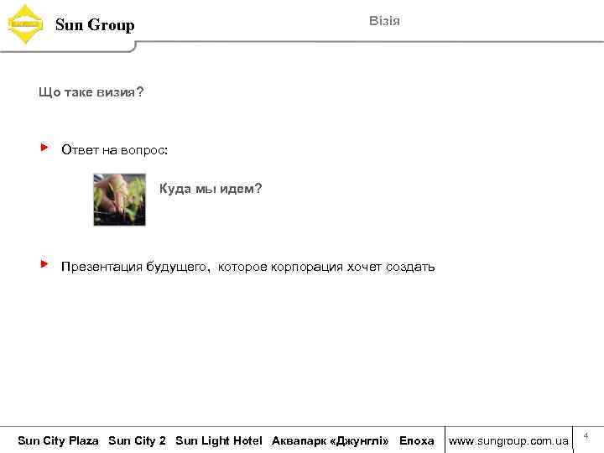Screen dimensions: 604x453
Task: Click 'Sun Light Hotel' in the footer
Action: [x=219, y=440]
